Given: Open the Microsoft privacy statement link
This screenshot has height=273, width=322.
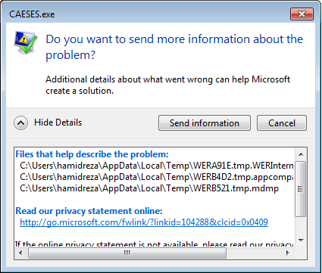Looking at the screenshot, I should 144,222.
